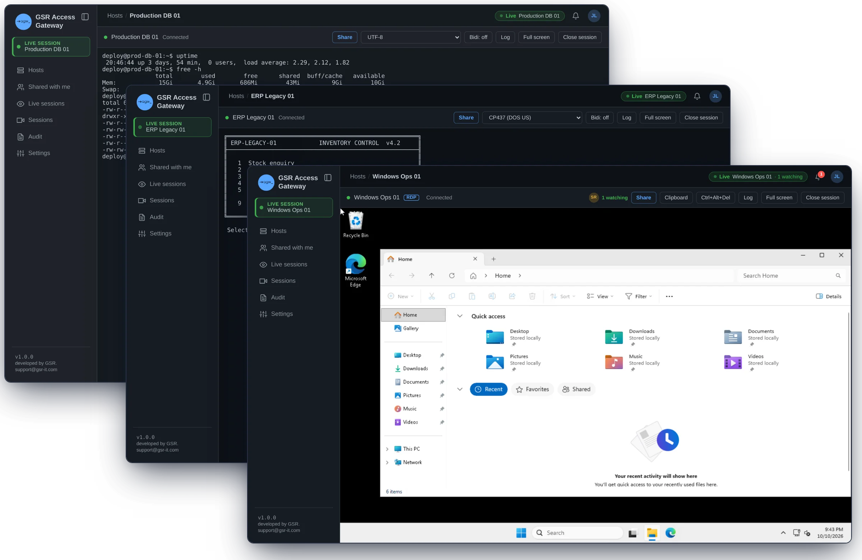Click Share button in Windows Ops session
The width and height of the screenshot is (862, 560).
click(x=643, y=198)
